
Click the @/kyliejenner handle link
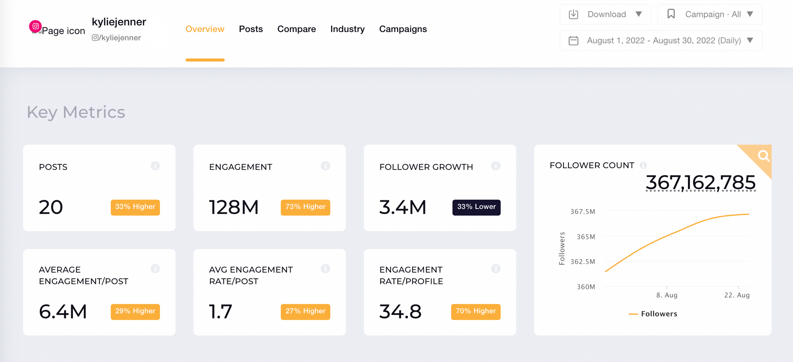click(x=116, y=38)
